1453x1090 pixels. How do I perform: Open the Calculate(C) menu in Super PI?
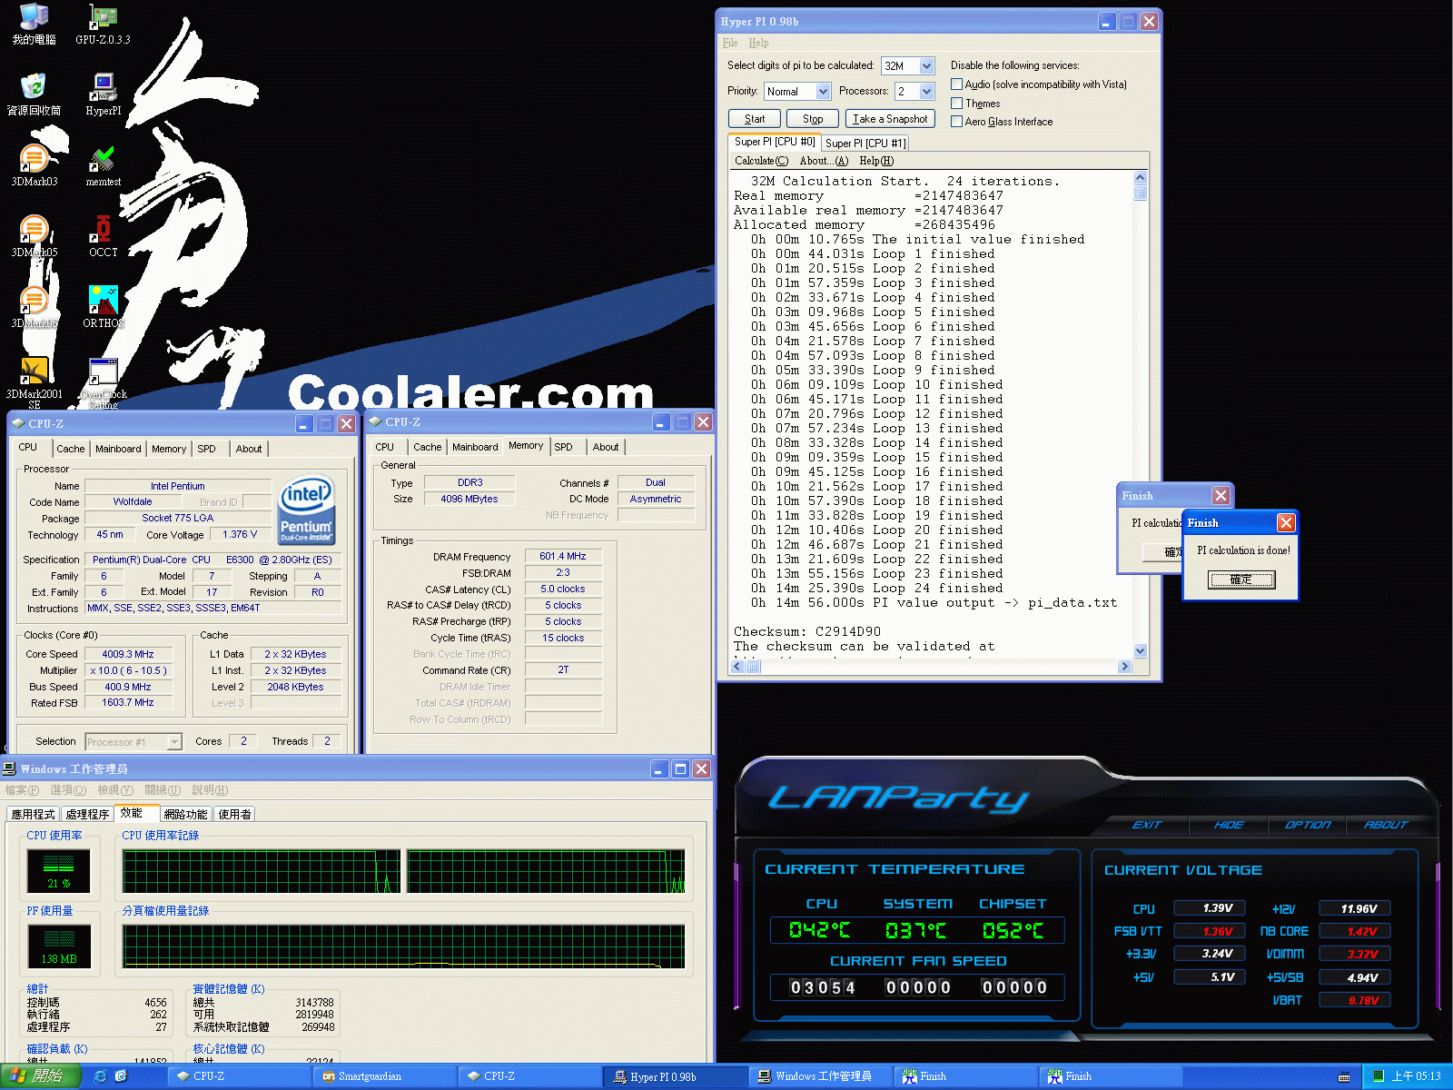(761, 161)
